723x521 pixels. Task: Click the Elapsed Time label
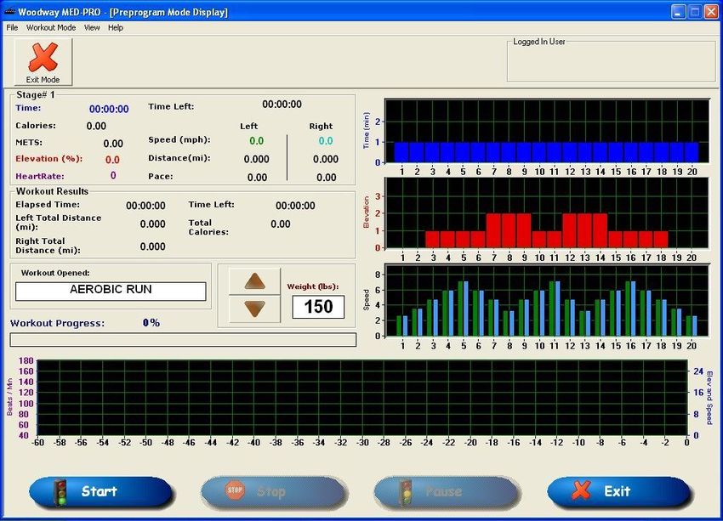point(48,205)
